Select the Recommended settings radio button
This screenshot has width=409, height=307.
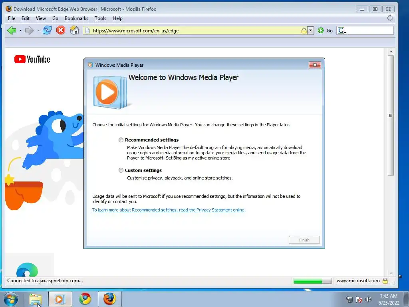pos(121,140)
